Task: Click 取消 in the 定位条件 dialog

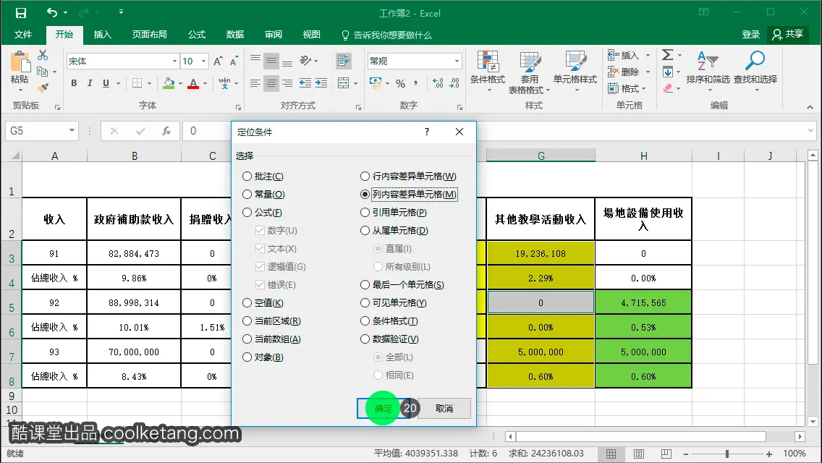Action: click(444, 409)
